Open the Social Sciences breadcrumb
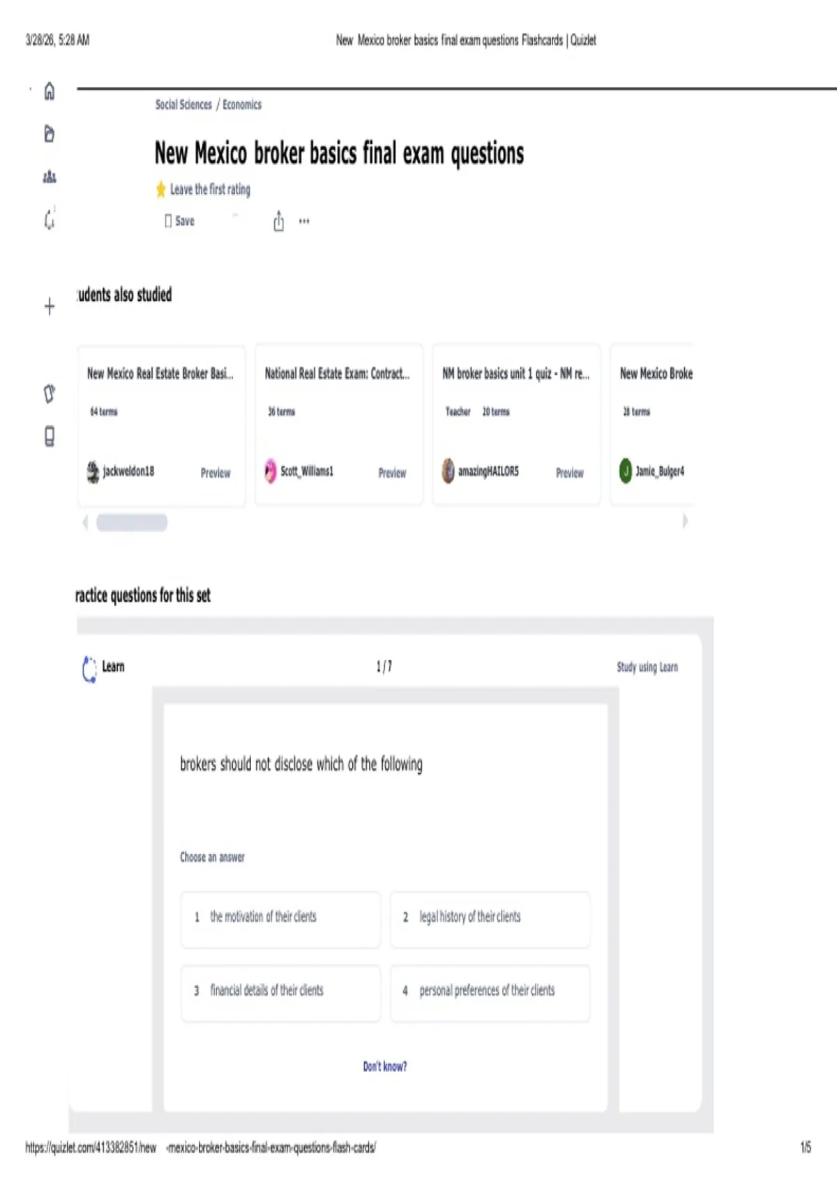This screenshot has height=1187, width=837. coord(183,105)
